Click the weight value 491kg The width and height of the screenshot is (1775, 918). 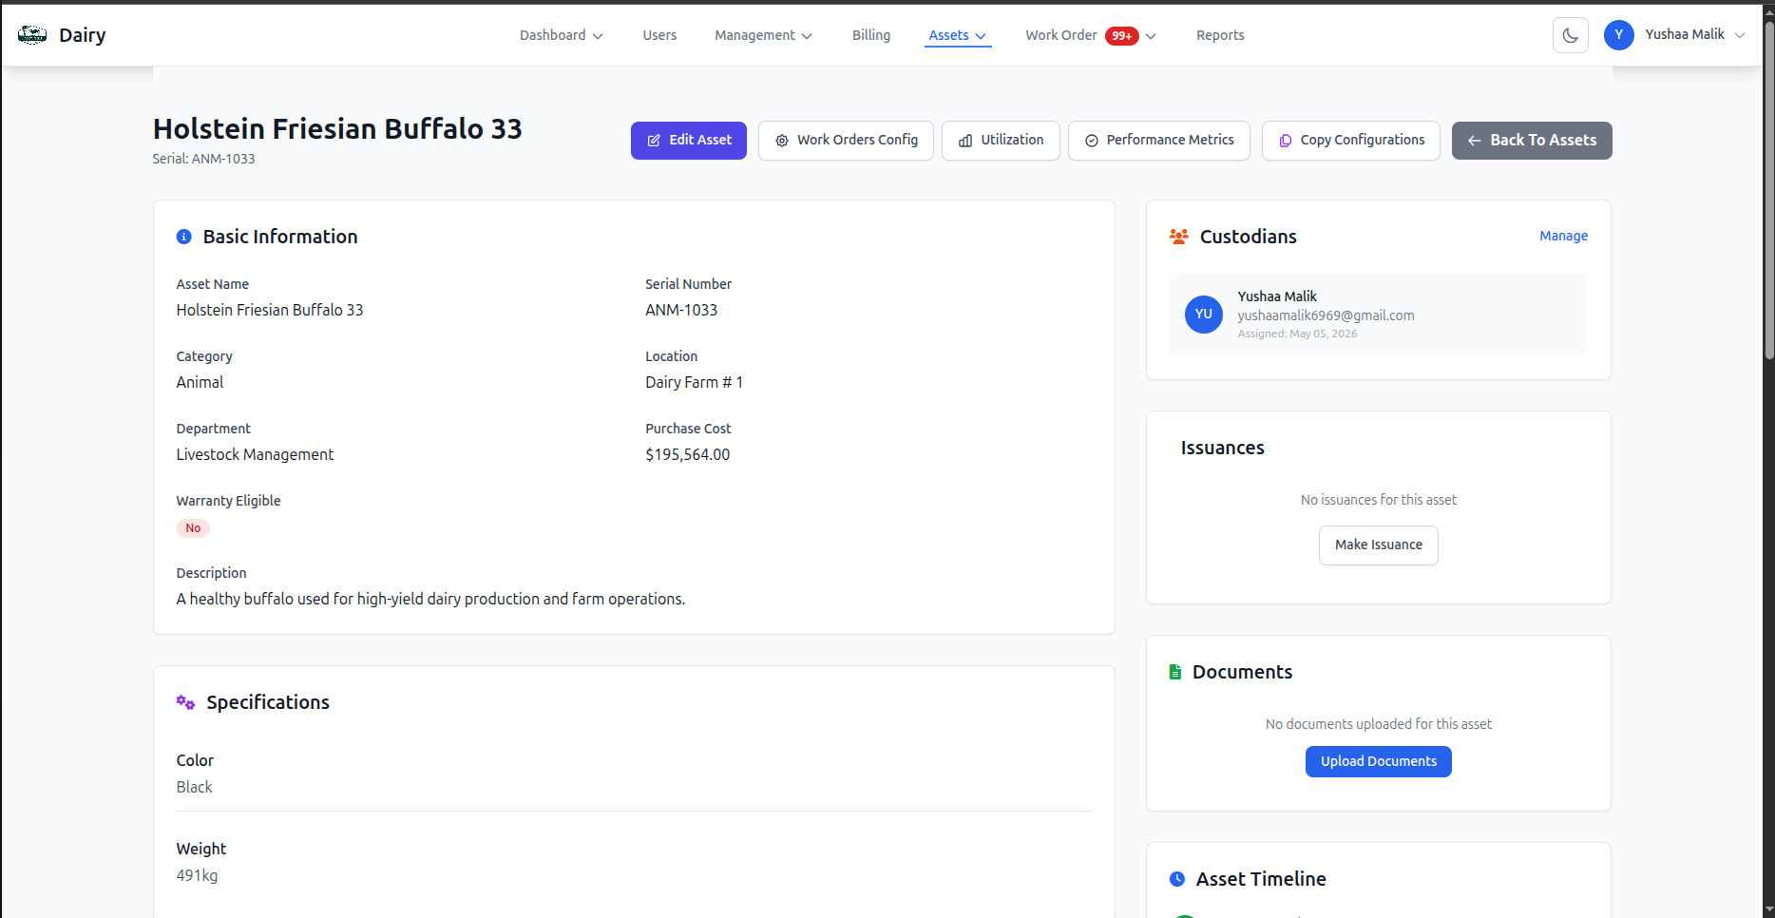click(197, 875)
